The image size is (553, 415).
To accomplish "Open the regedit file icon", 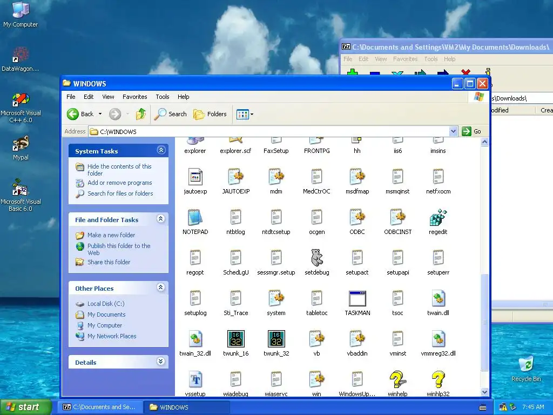I will 438,217.
